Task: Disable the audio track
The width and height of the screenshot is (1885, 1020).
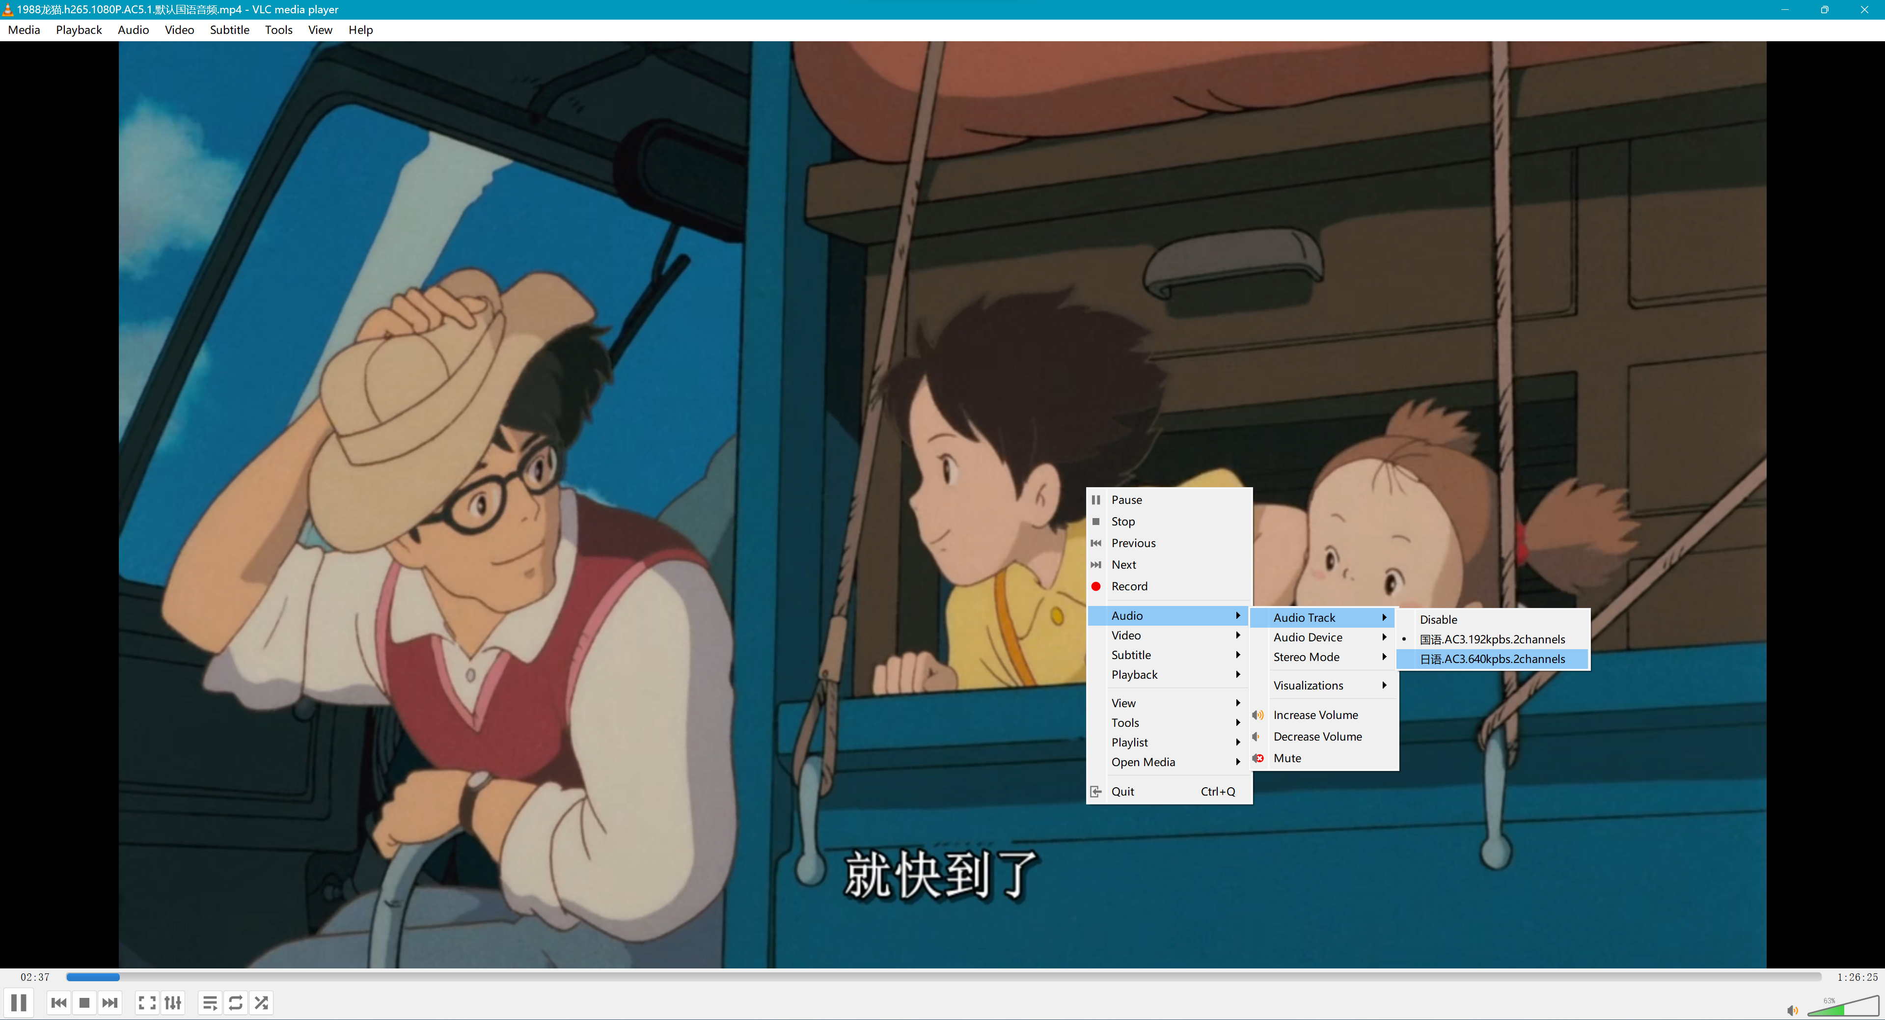Action: pyautogui.click(x=1493, y=620)
